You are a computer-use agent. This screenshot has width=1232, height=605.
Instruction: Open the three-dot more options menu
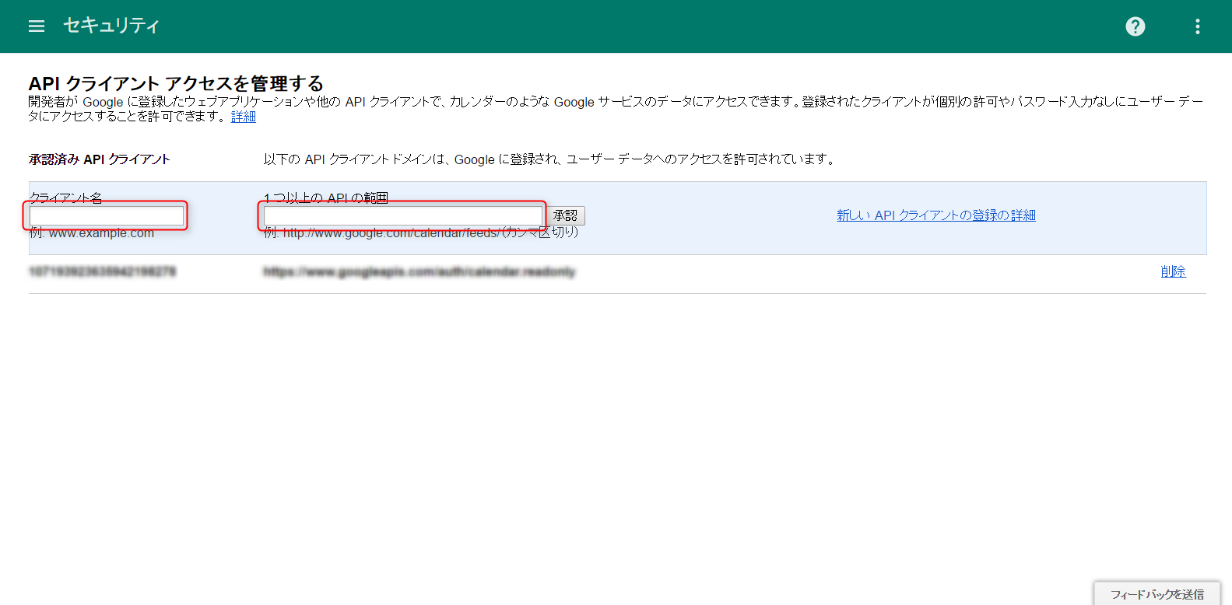click(x=1198, y=26)
